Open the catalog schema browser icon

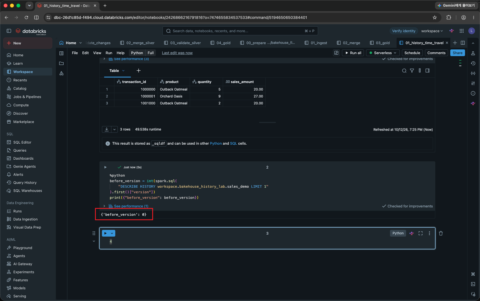[61, 73]
